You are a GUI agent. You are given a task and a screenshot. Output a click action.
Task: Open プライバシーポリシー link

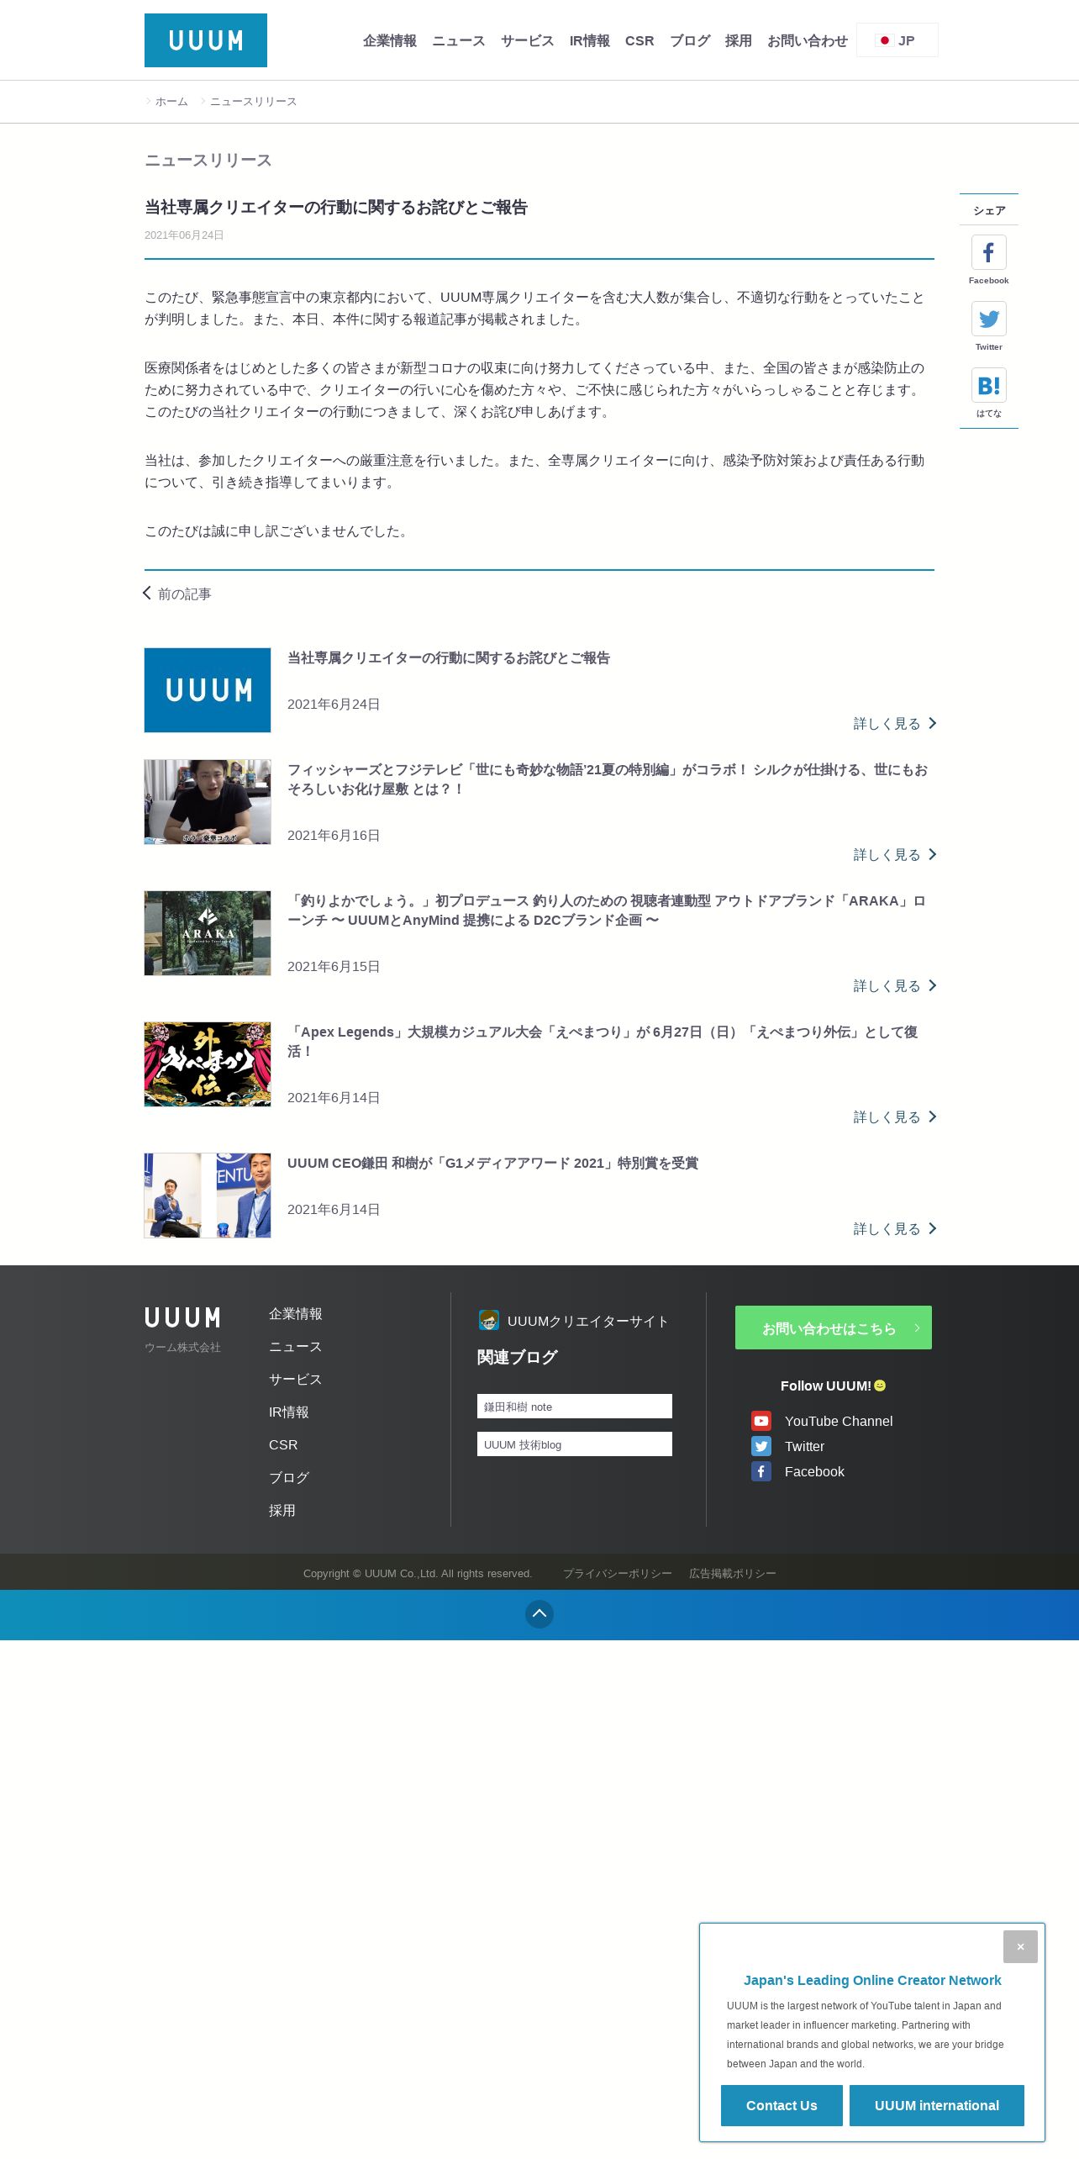(x=618, y=1574)
